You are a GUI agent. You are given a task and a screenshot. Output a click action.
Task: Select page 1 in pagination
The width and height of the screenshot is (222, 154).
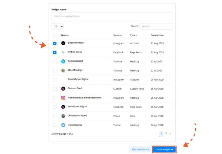pyautogui.click(x=161, y=134)
